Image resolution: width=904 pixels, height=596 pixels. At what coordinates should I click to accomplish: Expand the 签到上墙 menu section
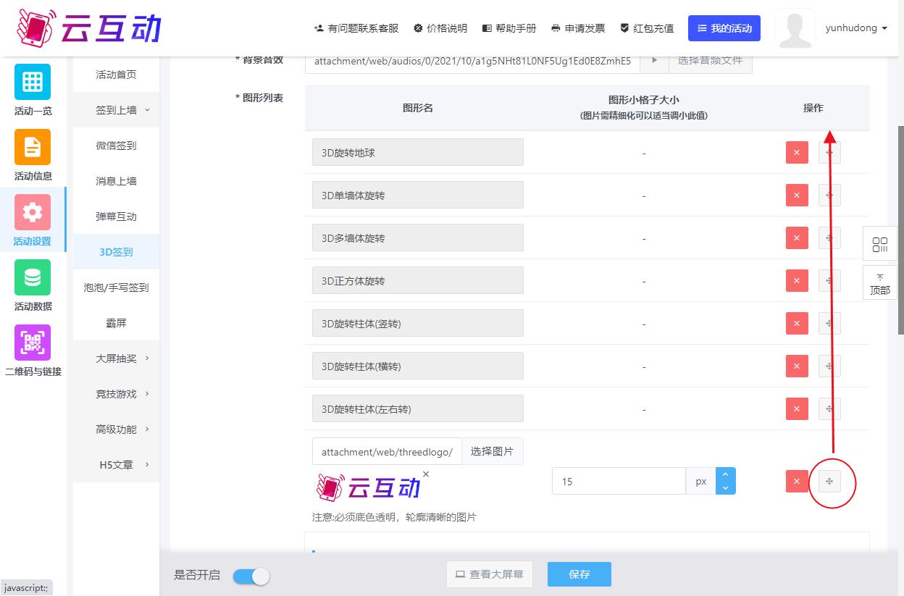coord(122,110)
